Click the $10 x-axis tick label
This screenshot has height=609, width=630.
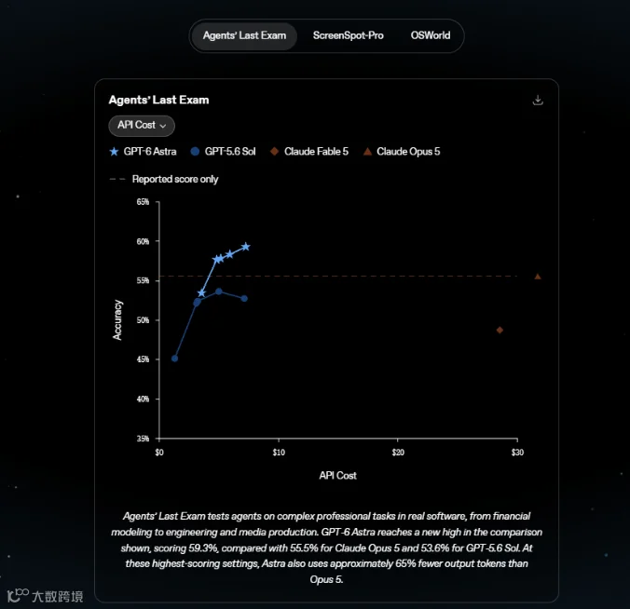tap(279, 453)
